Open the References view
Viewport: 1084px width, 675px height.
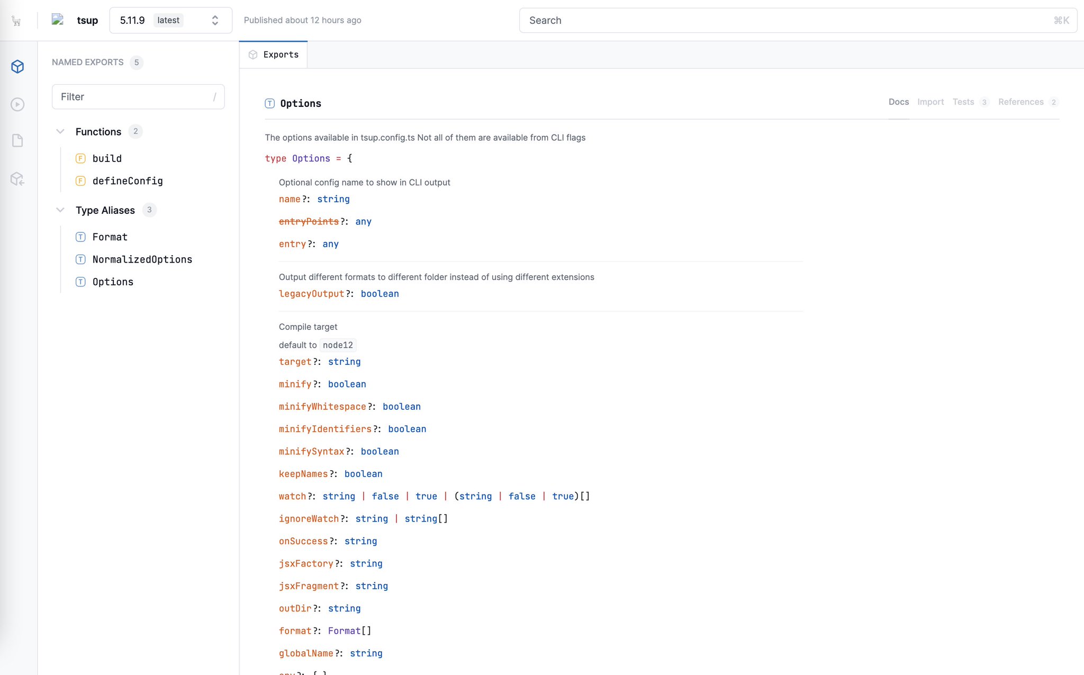click(1021, 102)
